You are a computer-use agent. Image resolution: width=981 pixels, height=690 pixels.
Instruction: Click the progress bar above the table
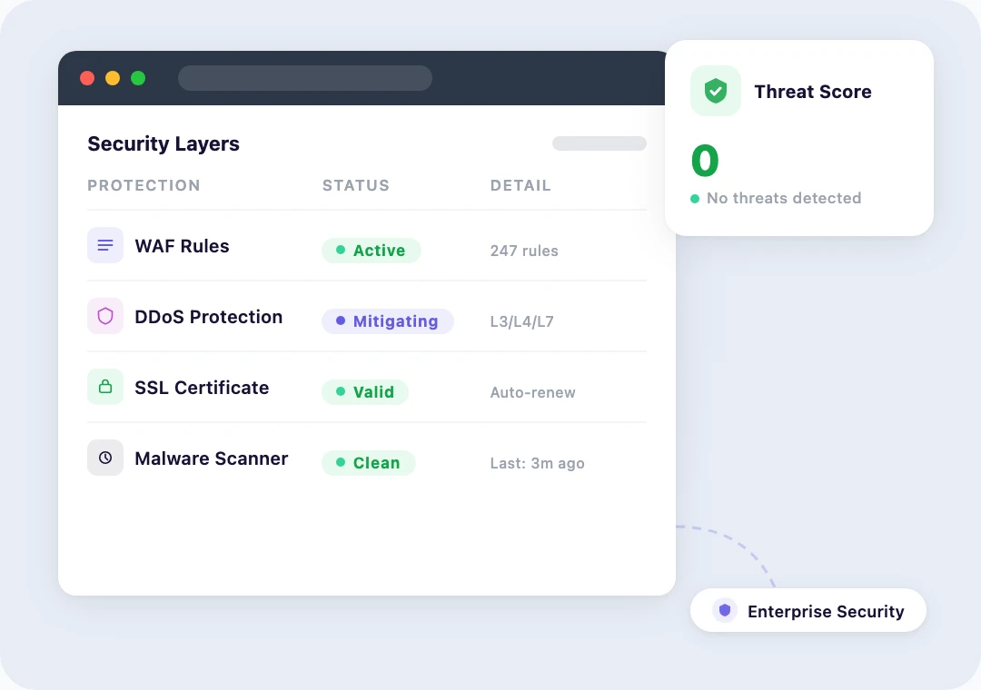599,143
